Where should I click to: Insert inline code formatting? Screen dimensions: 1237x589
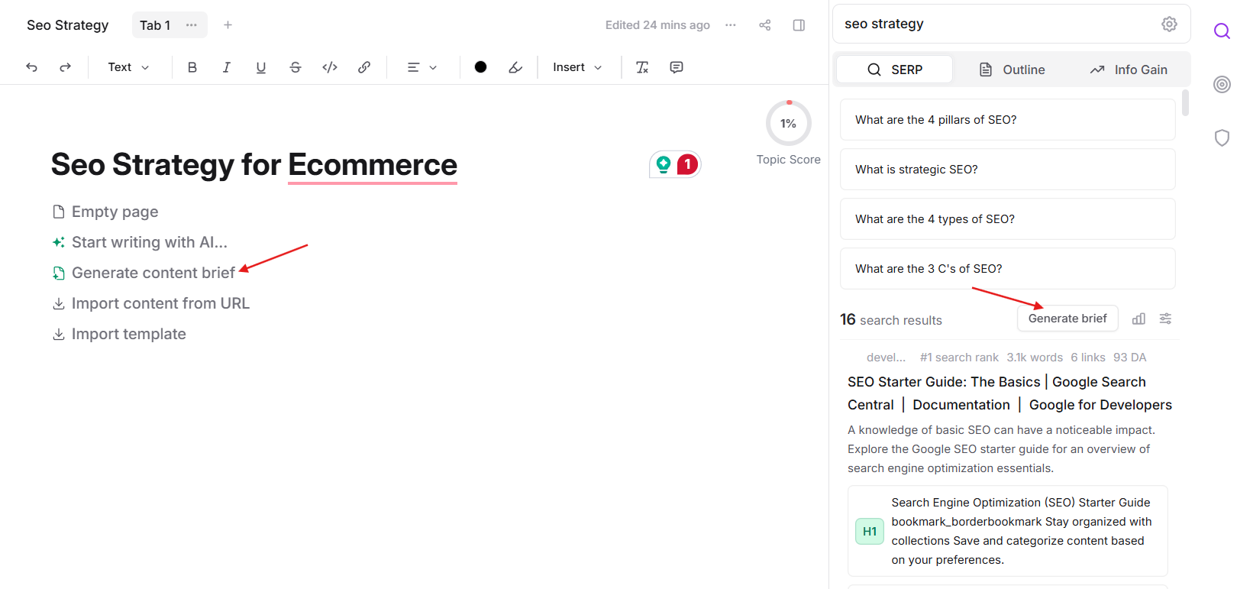330,67
